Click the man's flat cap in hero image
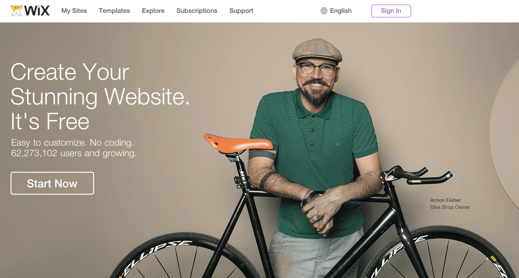519x278 pixels. click(317, 50)
